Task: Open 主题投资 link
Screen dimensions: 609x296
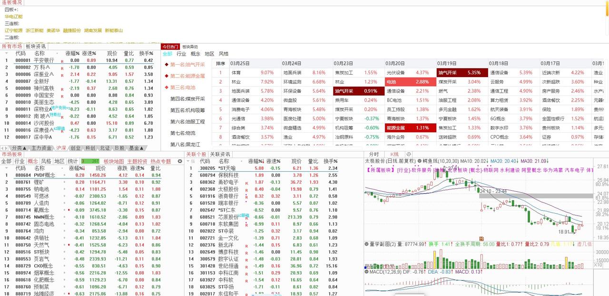Action: click(x=138, y=161)
